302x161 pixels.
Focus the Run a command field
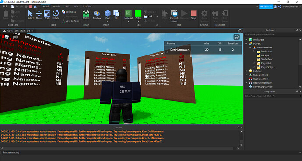150,152
